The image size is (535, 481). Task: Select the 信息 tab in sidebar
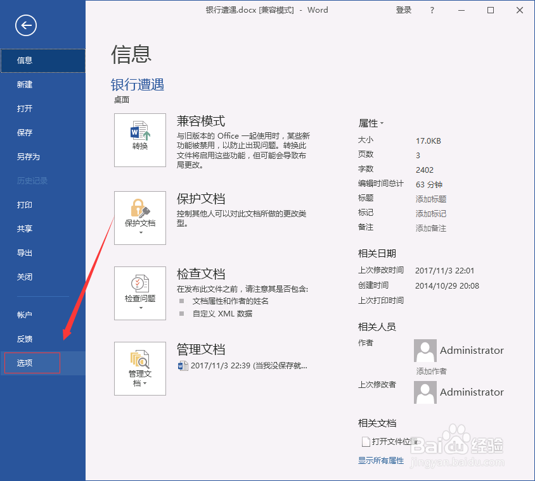pos(42,61)
